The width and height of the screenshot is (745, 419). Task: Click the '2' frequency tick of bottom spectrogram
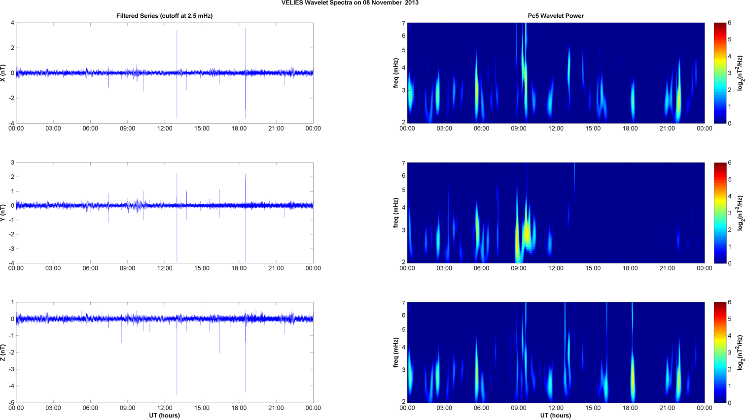(x=403, y=402)
